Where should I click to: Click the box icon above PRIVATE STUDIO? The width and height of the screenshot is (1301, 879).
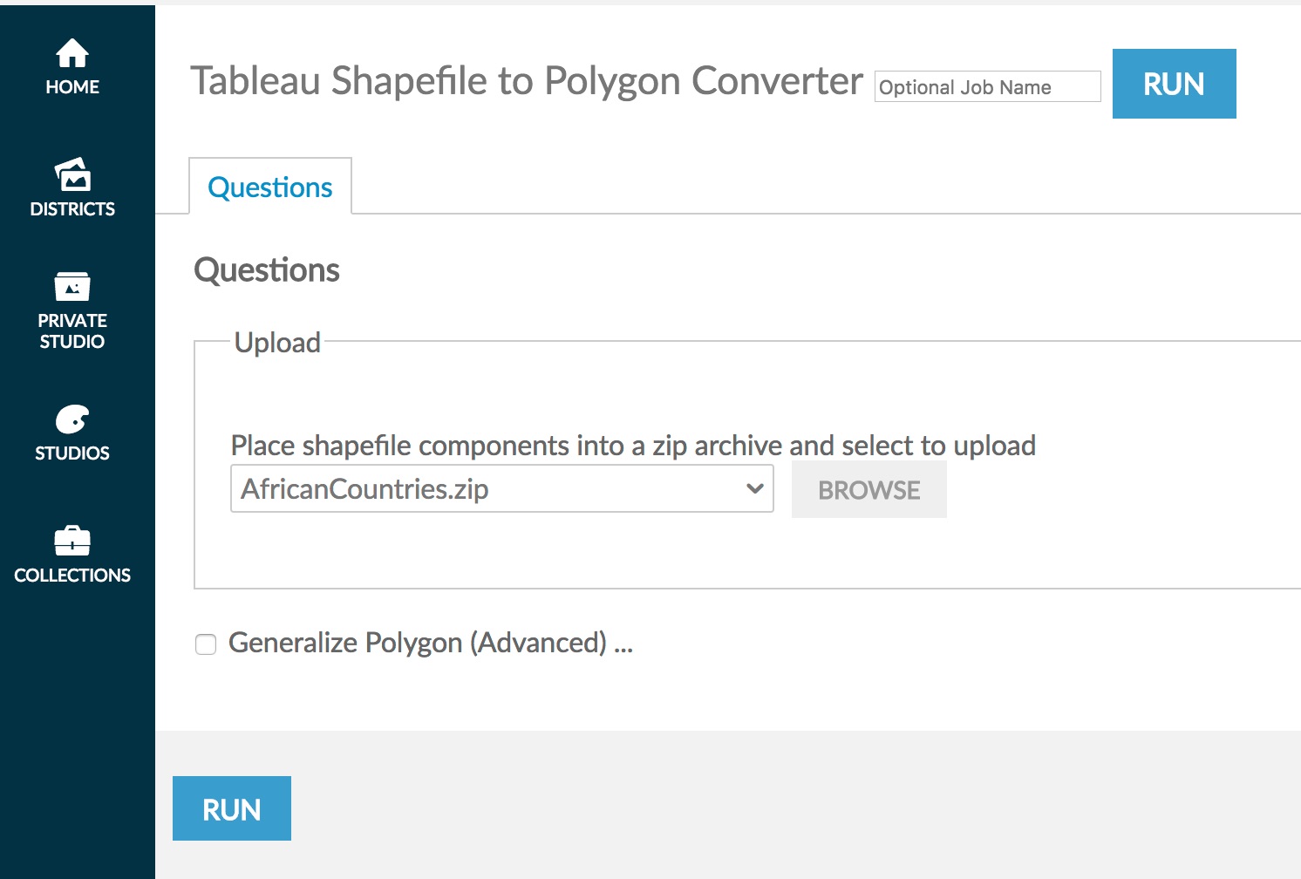pos(72,285)
